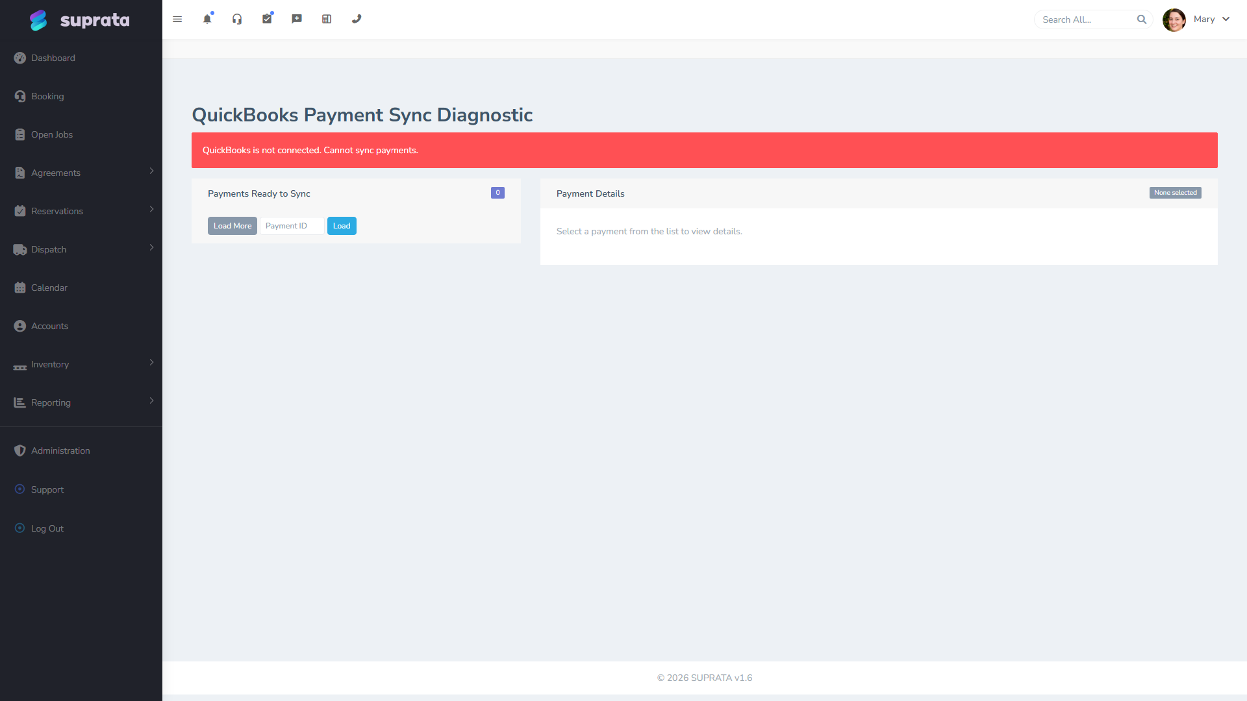Click the Dashboard gauge icon

coord(20,58)
